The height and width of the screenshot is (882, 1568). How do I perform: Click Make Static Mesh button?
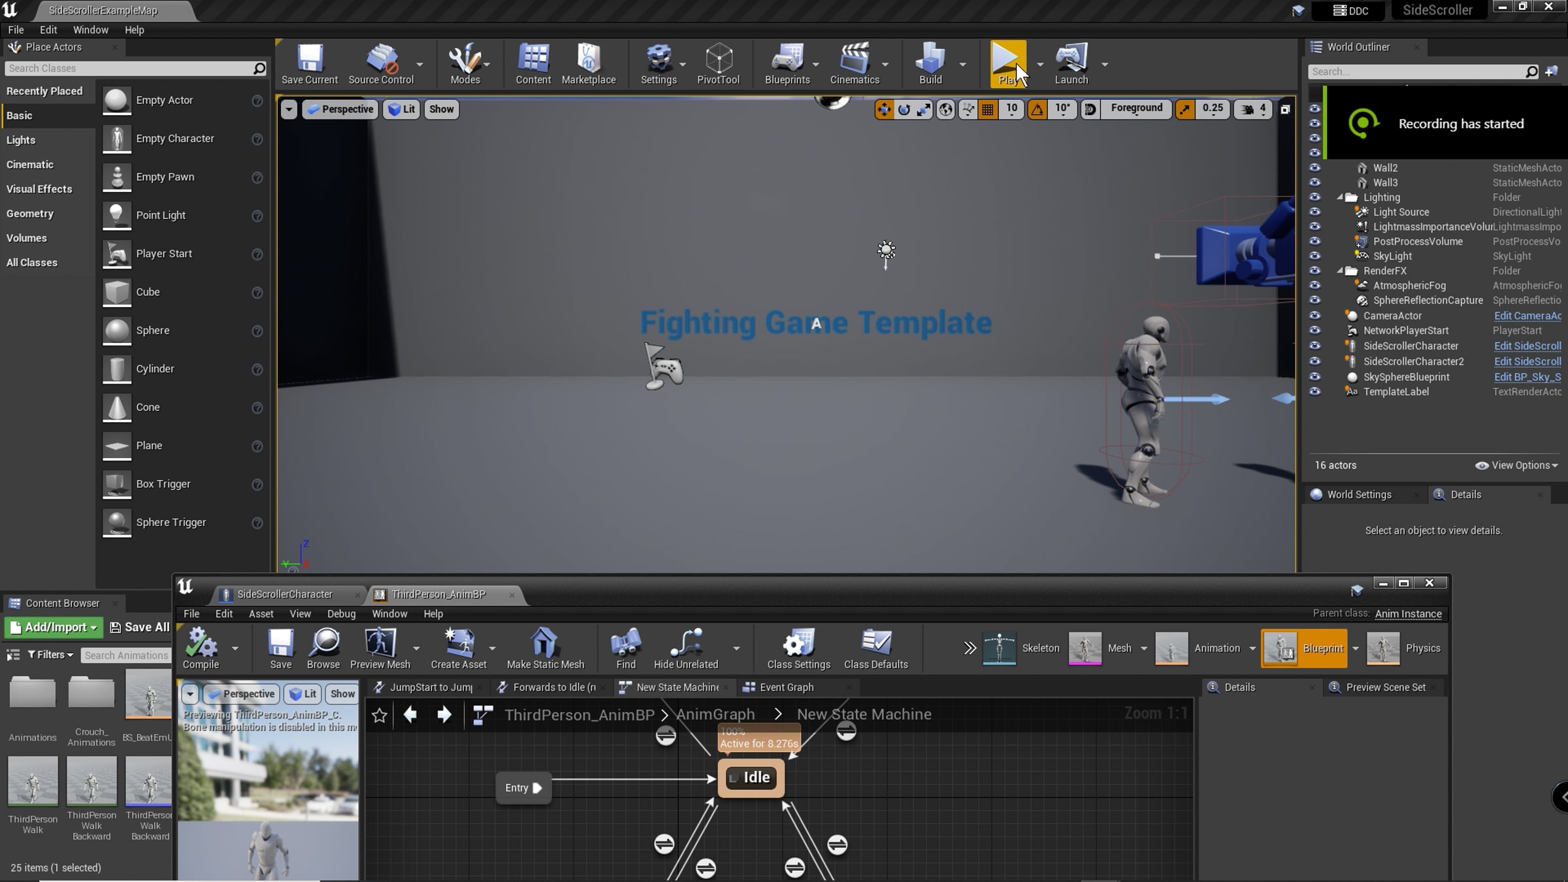click(x=546, y=649)
